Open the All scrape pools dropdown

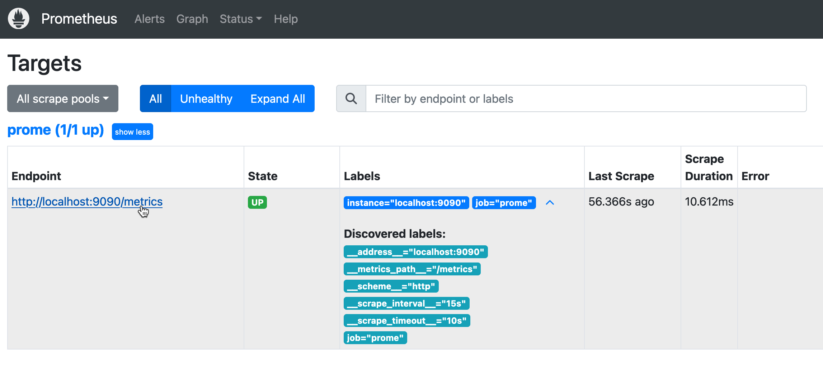(x=63, y=98)
